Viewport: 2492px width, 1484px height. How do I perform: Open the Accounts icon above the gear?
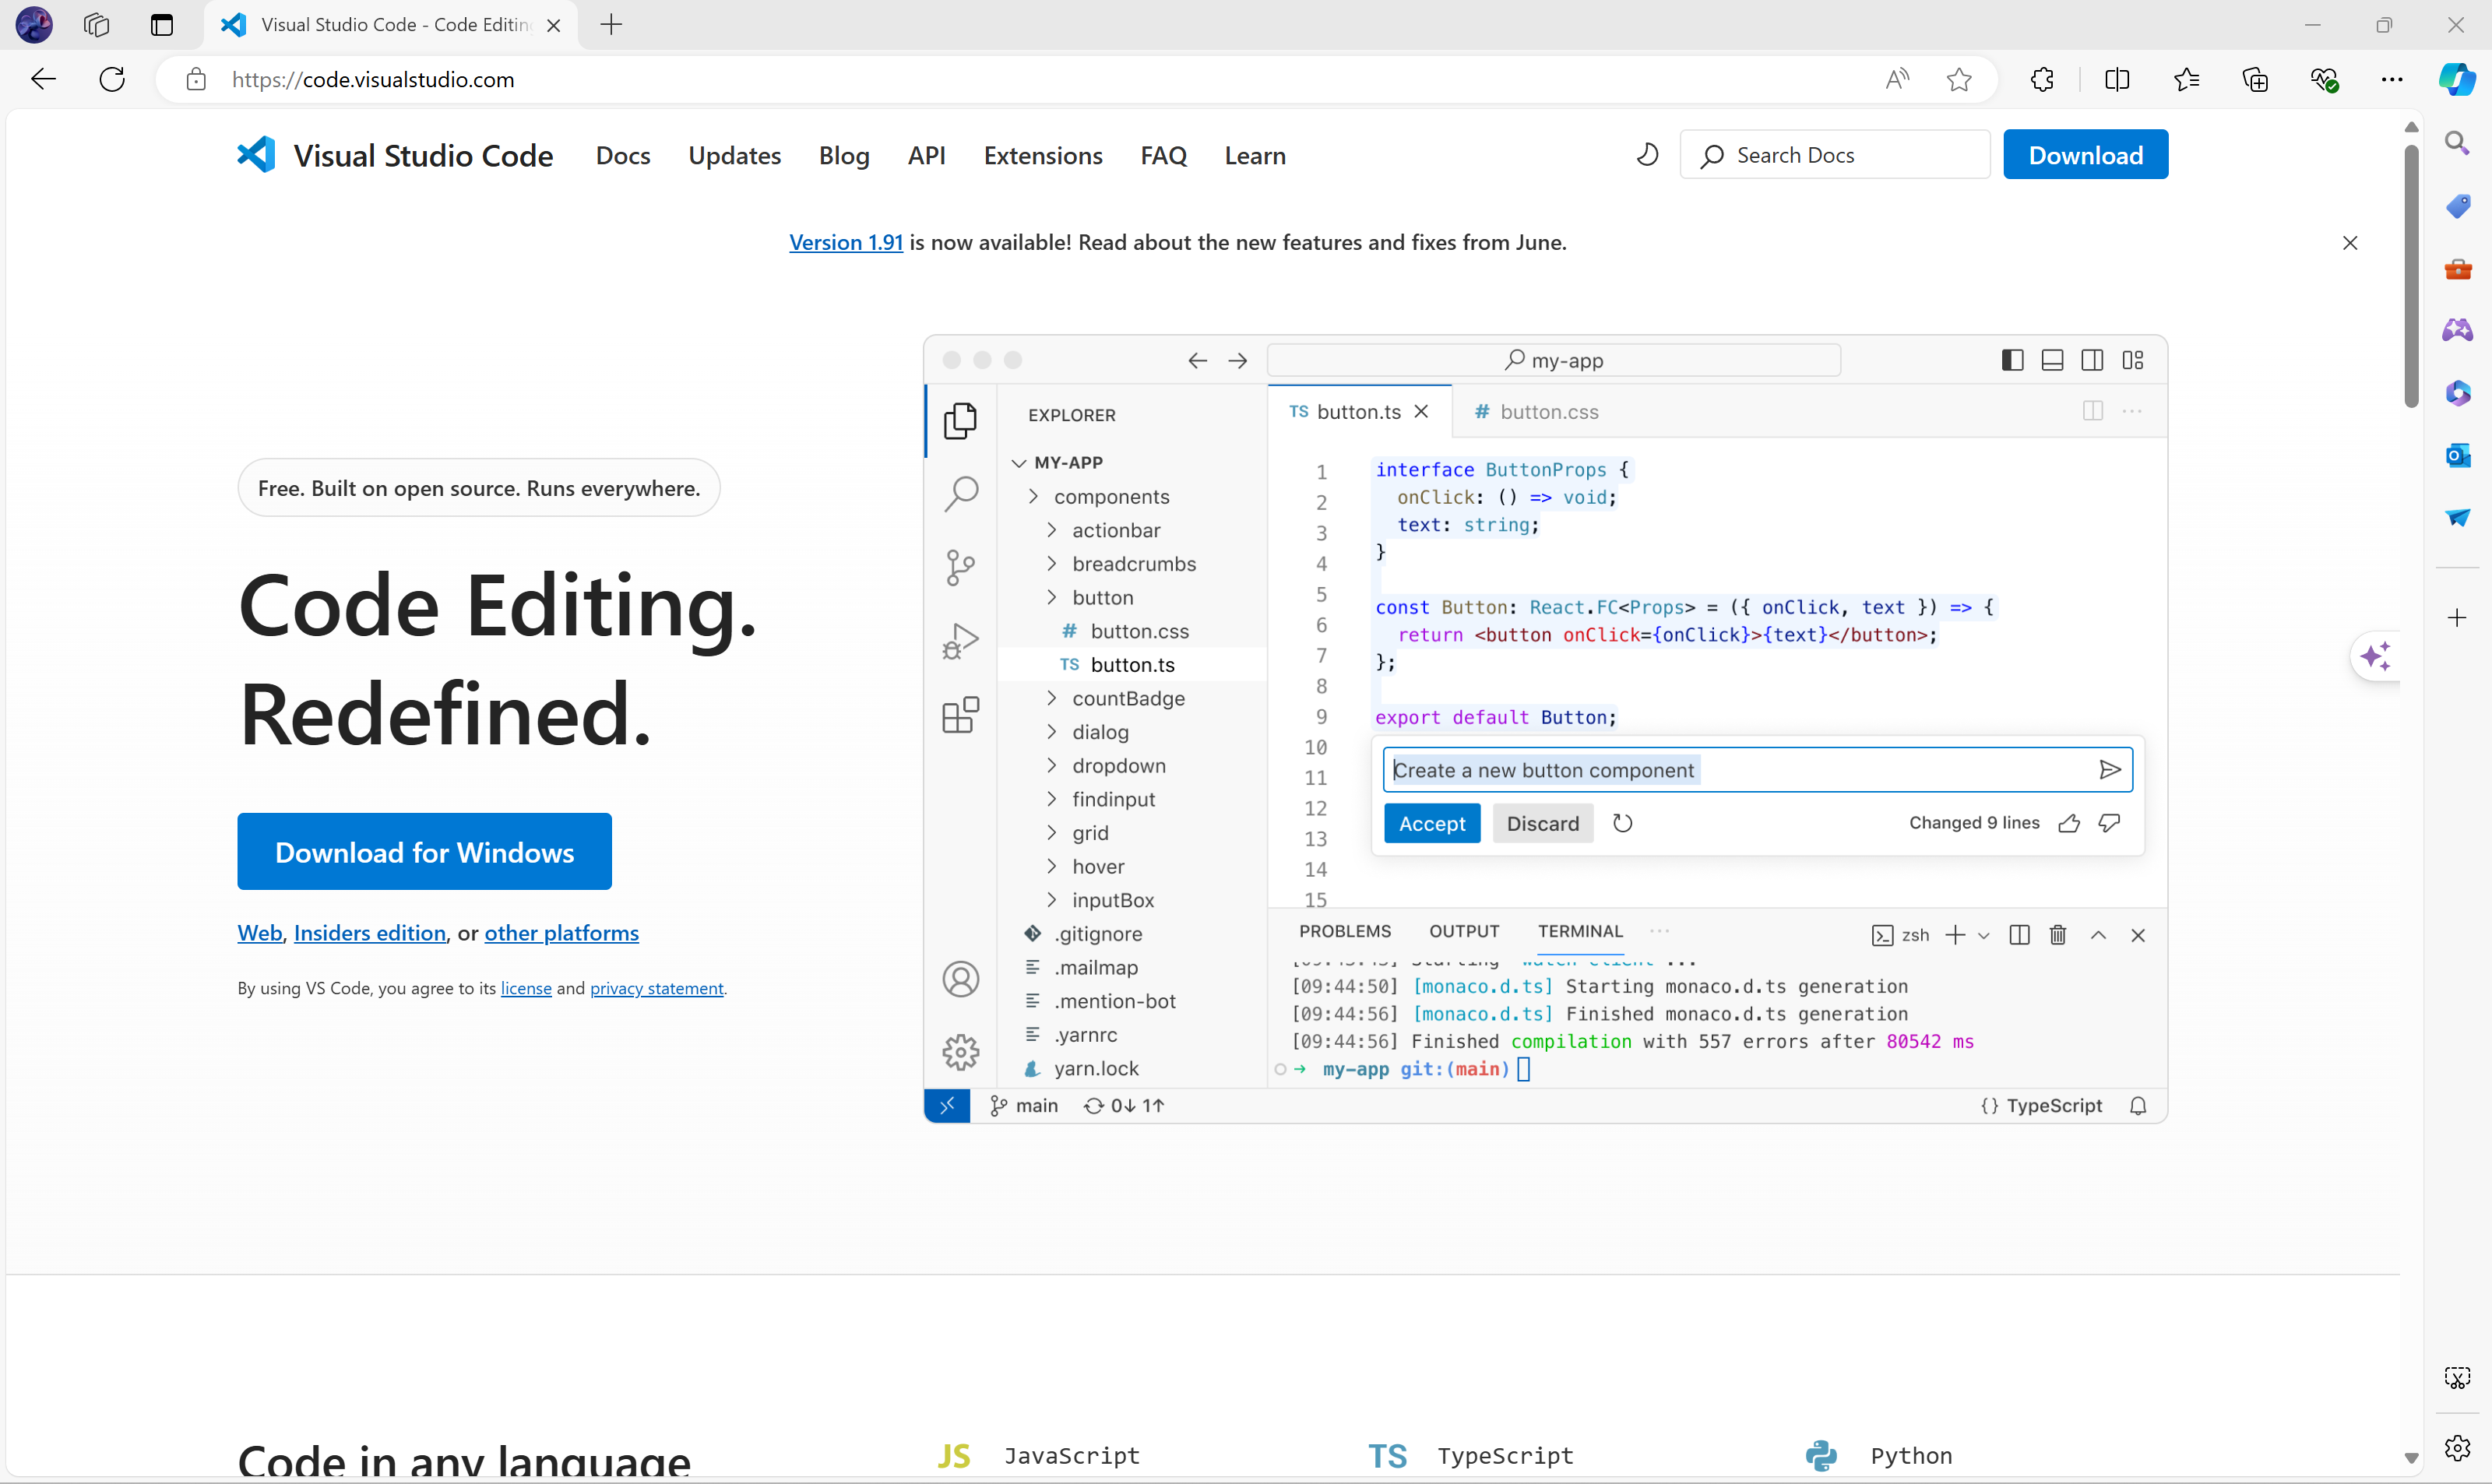(x=961, y=978)
